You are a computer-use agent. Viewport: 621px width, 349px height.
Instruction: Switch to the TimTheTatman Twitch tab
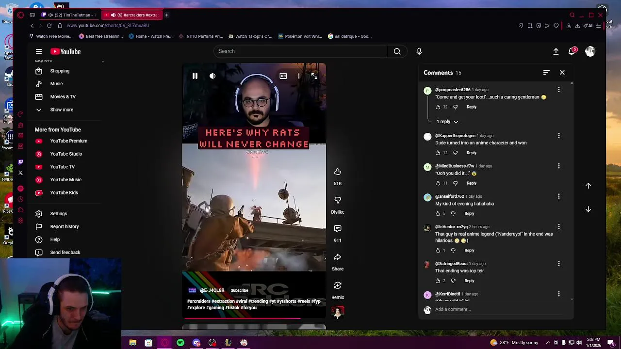coord(69,15)
